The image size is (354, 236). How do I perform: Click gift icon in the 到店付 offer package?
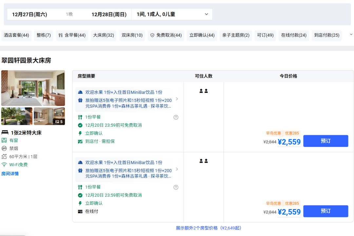point(80,100)
